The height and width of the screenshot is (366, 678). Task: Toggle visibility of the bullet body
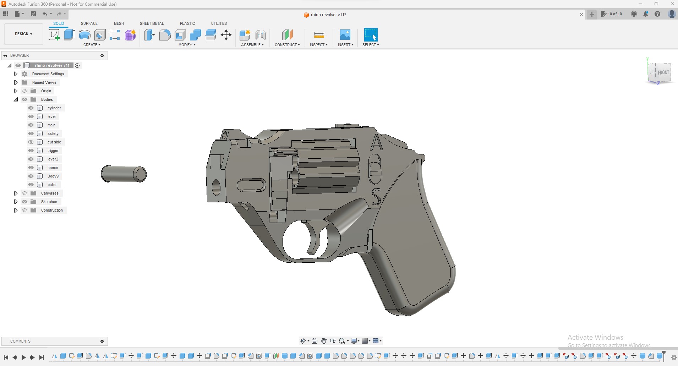[31, 185]
